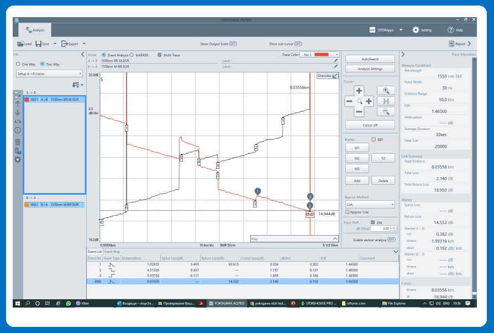This screenshot has height=333, width=494.
Task: Click the Delete event button
Action: (383, 181)
